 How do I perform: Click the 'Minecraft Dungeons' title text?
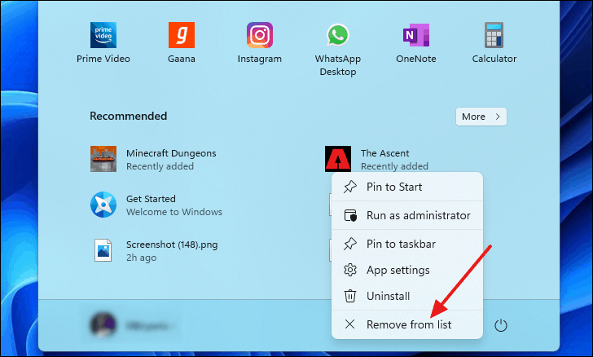coord(171,153)
